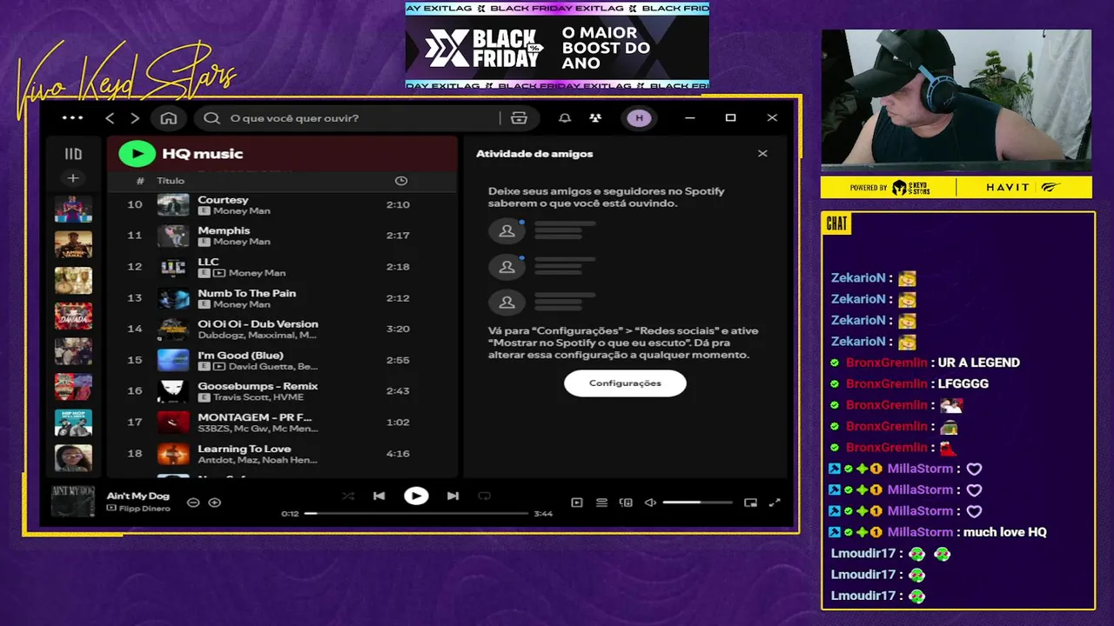Screen dimensions: 1114x626
Task: Open the three-dots Spotify menu
Action: (x=73, y=118)
